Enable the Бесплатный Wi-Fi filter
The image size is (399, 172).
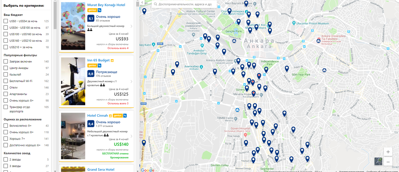tap(6, 81)
